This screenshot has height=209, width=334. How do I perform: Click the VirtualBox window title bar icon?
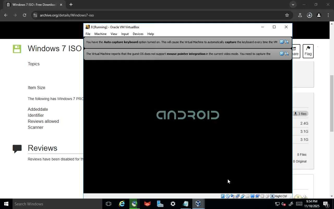(x=88, y=27)
